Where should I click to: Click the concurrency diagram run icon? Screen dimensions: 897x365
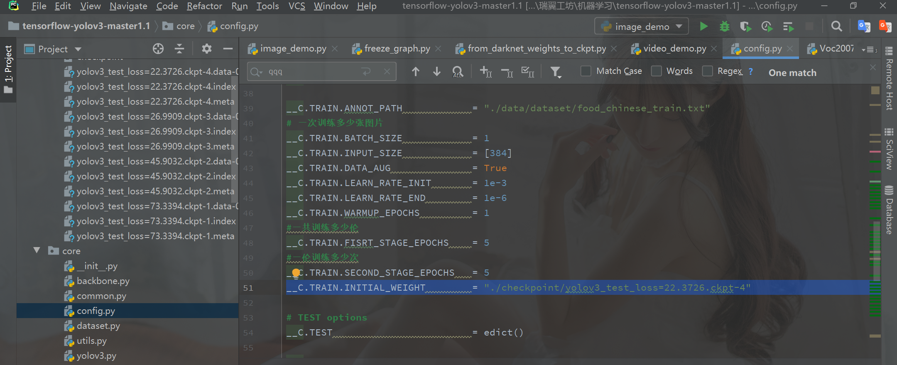point(788,27)
